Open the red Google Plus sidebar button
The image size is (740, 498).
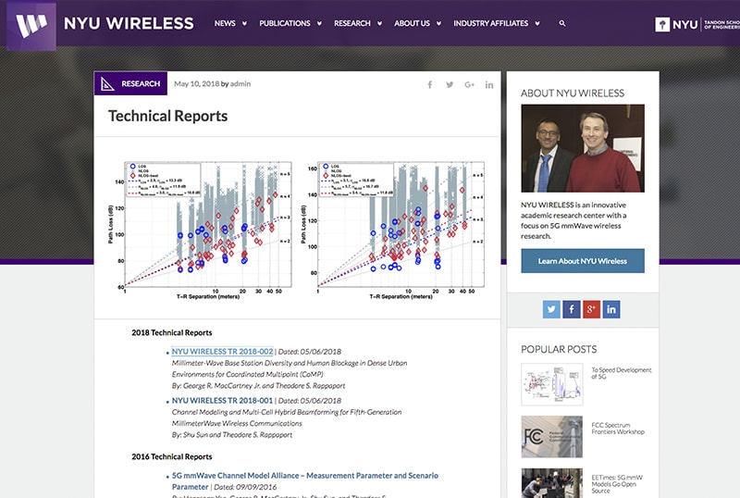coord(592,309)
